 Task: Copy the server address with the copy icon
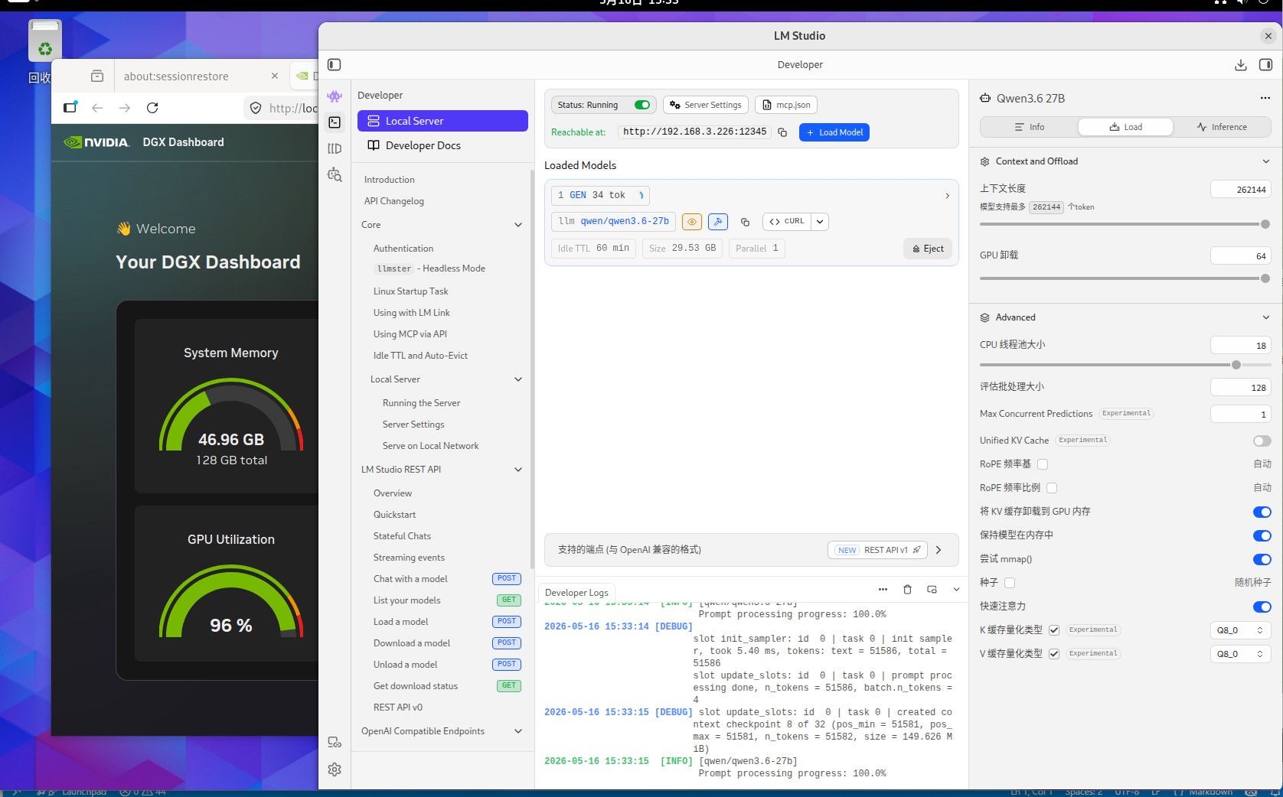point(782,132)
